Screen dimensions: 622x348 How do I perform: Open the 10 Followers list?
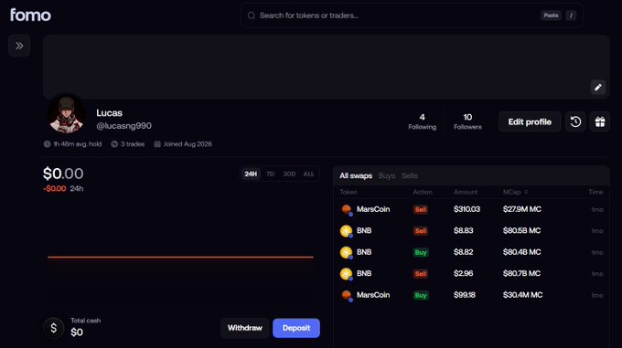(x=467, y=121)
